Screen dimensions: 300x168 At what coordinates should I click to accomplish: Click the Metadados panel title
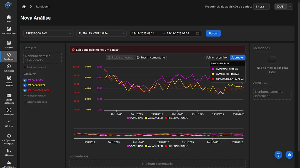[261, 48]
